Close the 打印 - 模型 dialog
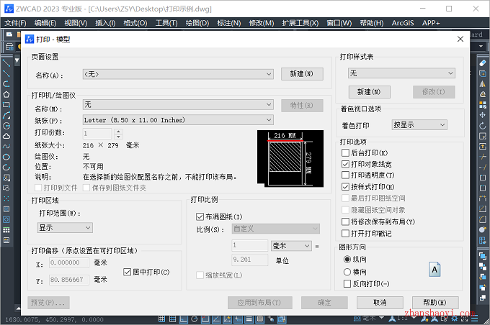490x325 pixels. 460,39
